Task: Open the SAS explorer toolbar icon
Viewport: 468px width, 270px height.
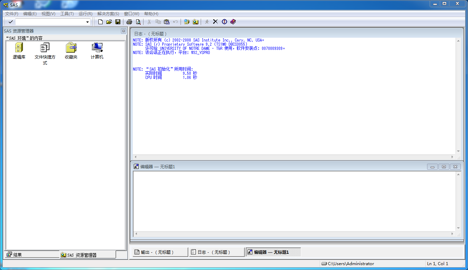Action: (196, 22)
